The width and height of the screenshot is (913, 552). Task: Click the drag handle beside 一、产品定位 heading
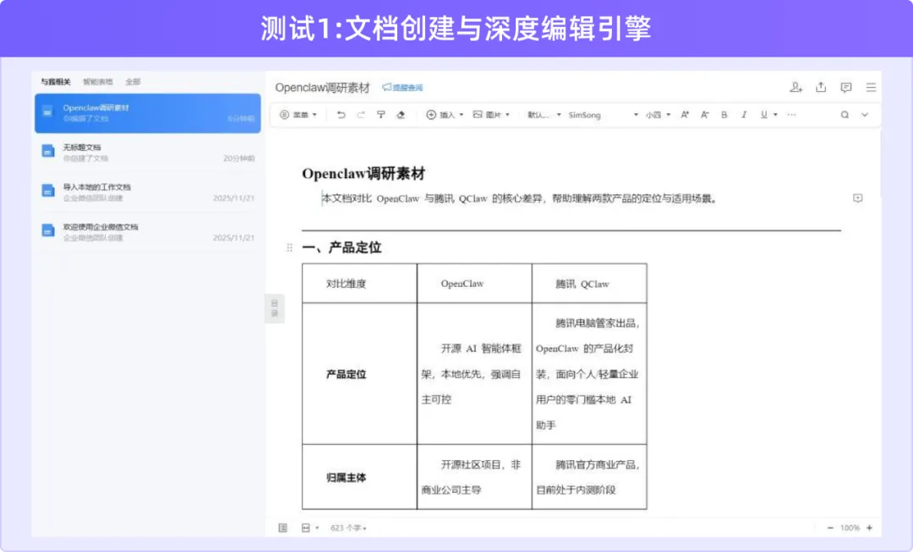[289, 247]
